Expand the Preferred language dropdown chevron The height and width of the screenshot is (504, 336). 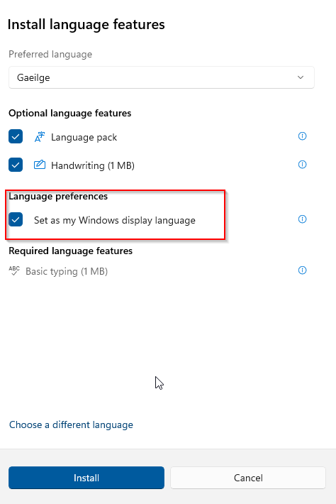[x=301, y=77]
